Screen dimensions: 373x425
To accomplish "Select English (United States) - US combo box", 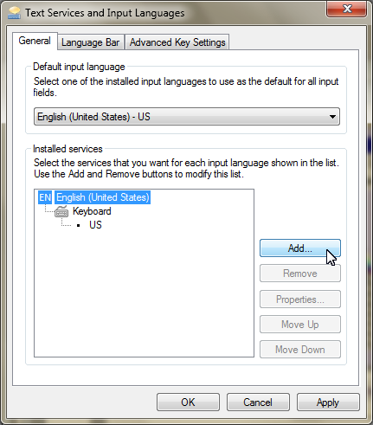I will coord(187,117).
